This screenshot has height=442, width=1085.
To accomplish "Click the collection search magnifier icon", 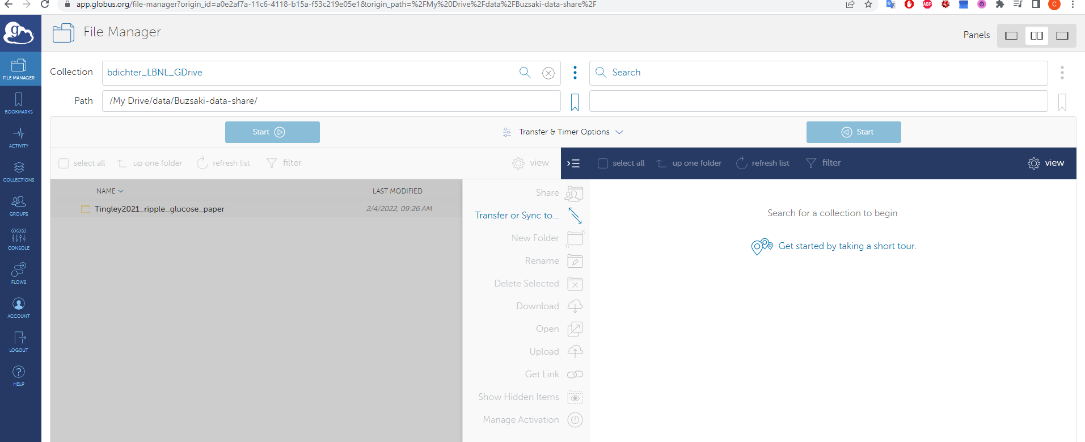I will coord(525,73).
